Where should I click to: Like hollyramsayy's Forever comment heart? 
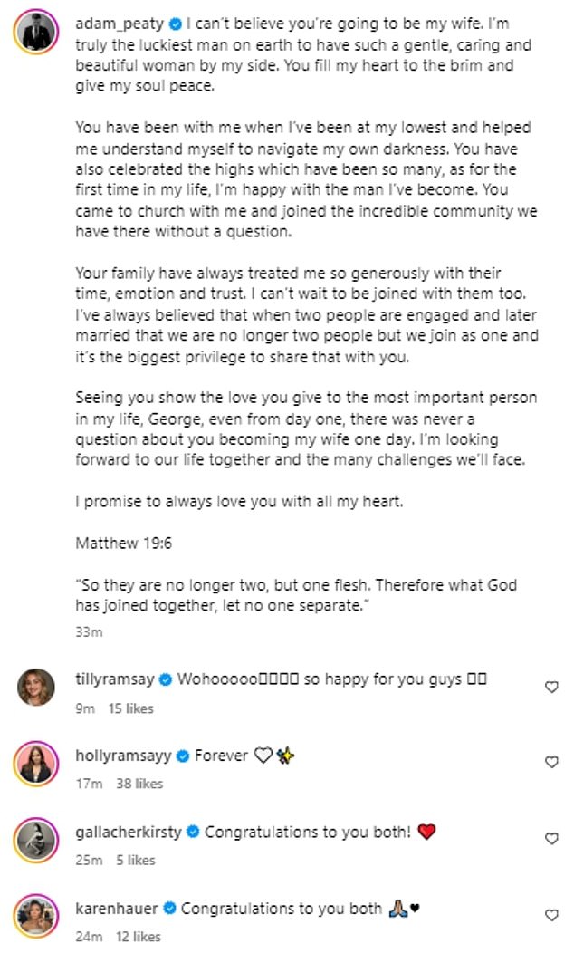551,762
